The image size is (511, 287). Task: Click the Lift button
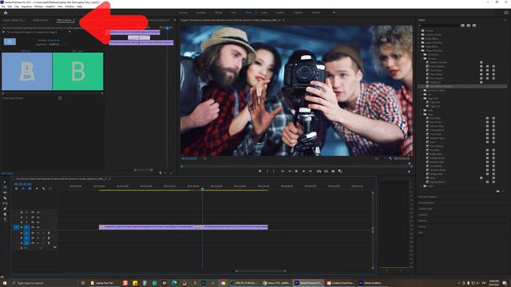tap(319, 171)
